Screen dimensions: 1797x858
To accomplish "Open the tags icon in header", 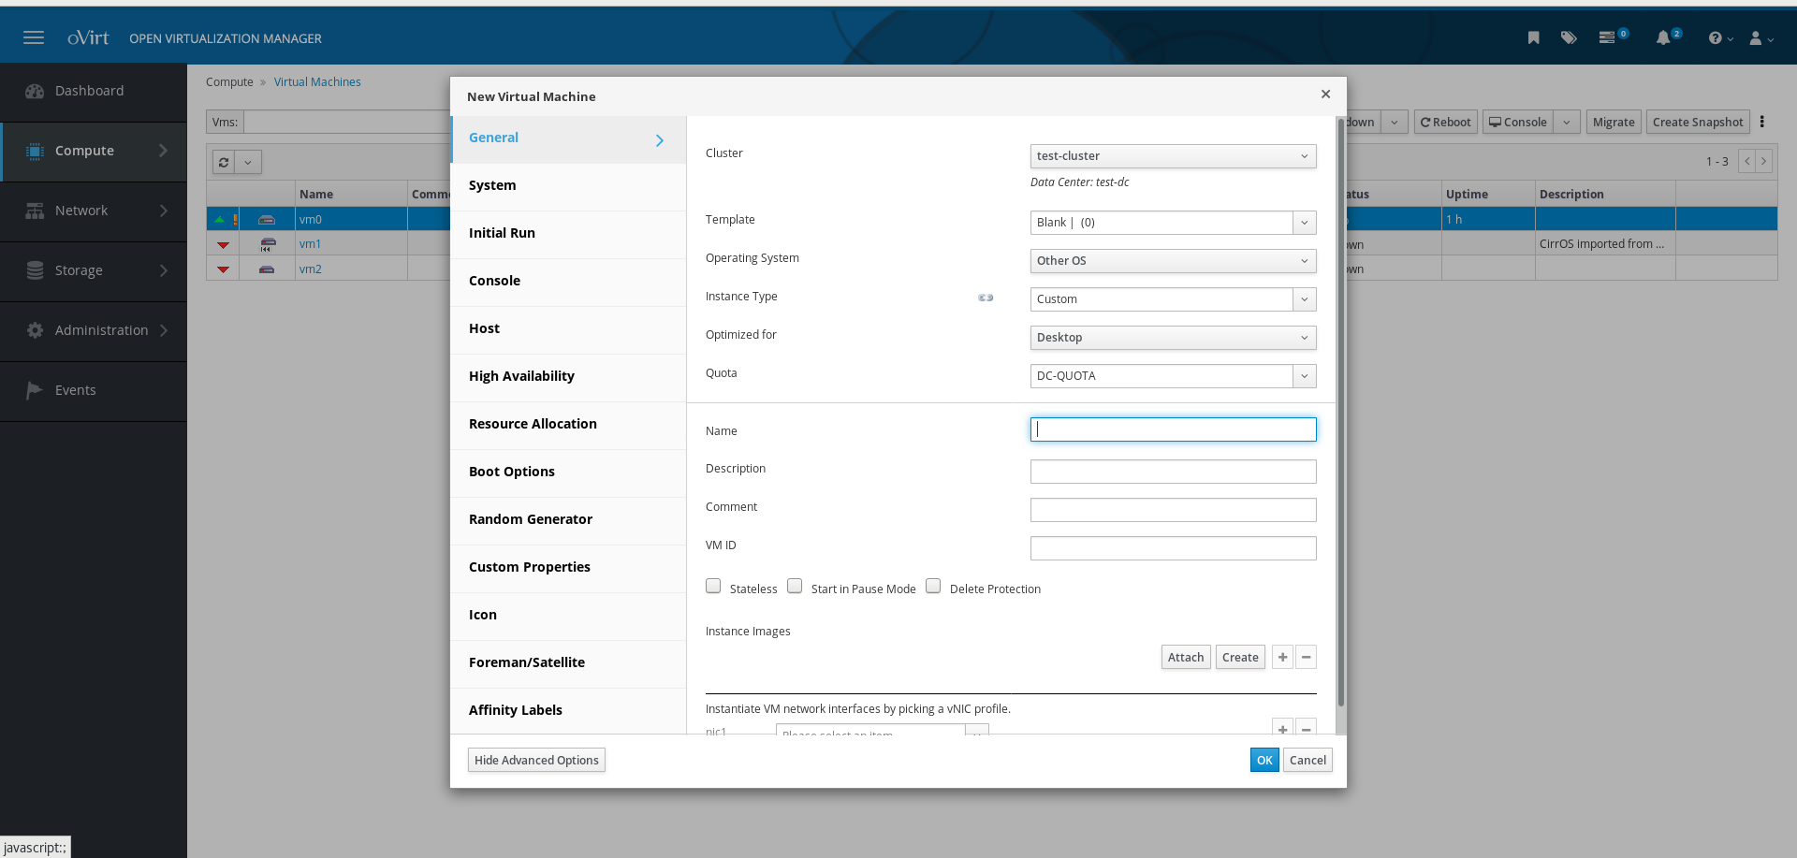I will pos(1569,38).
